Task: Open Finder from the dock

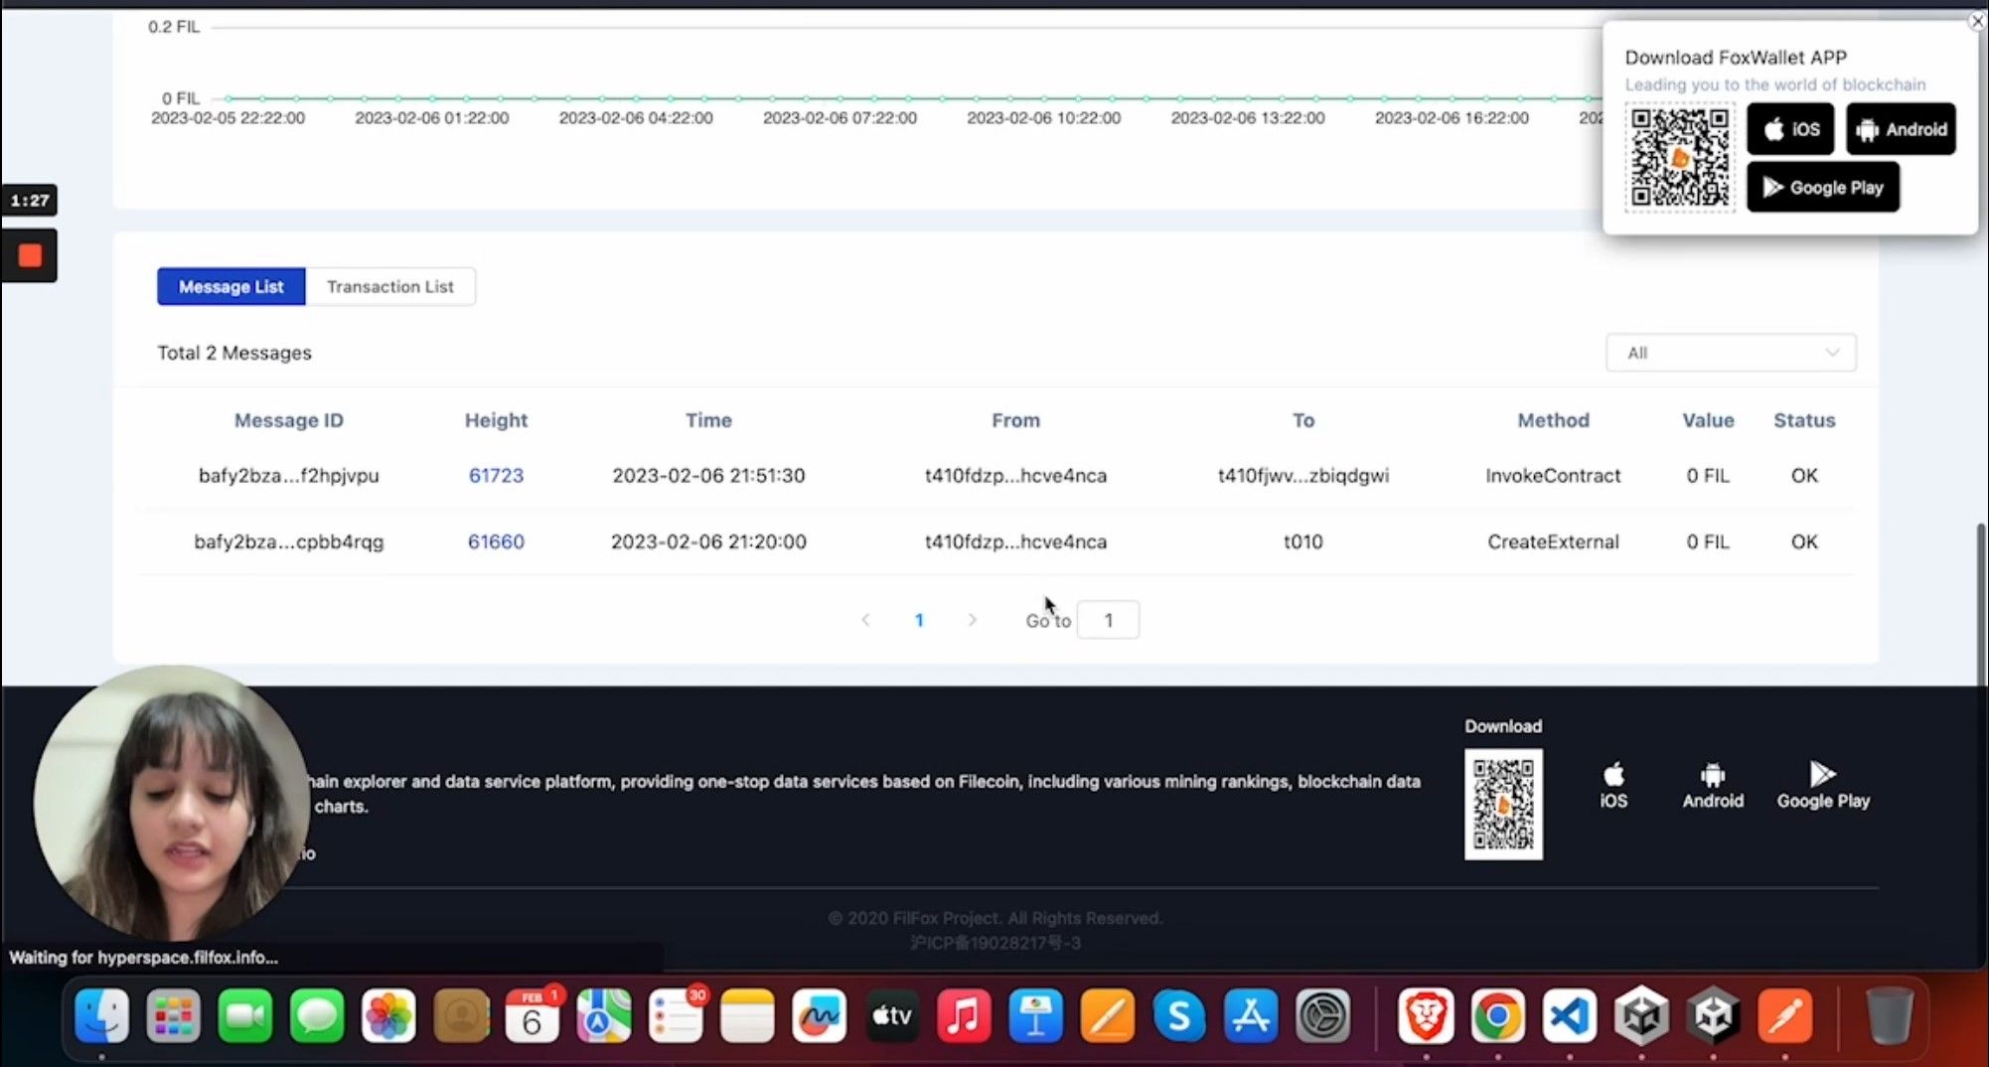Action: 101,1016
